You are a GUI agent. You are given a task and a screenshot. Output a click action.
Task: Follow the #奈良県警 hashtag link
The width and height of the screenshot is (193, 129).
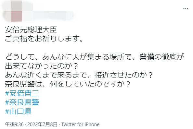[x=22, y=102]
